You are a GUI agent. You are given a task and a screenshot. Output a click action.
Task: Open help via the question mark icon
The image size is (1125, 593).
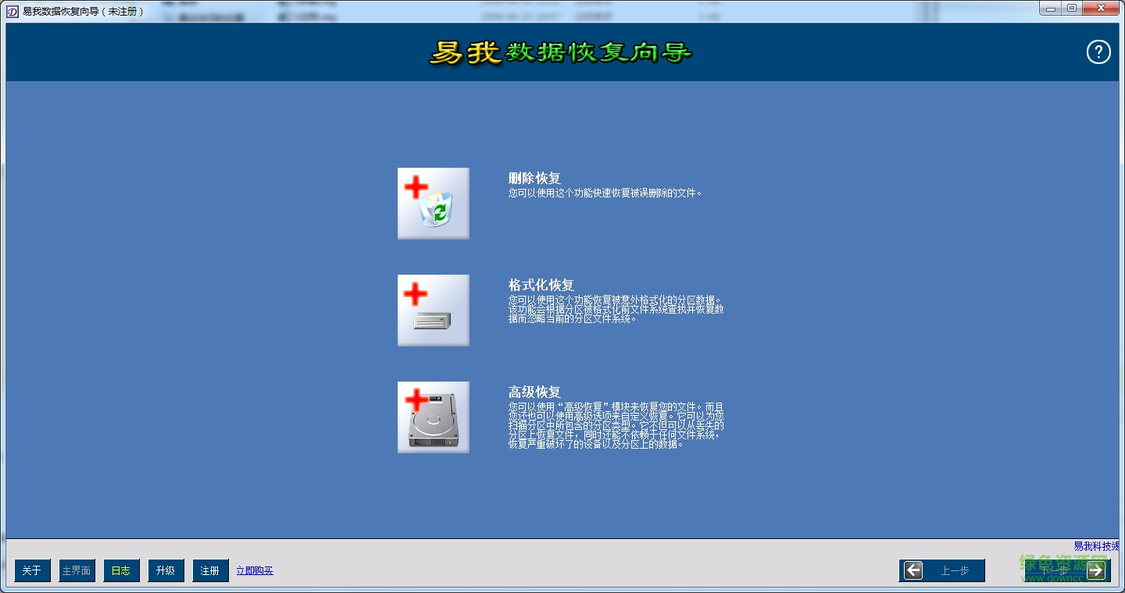click(x=1098, y=51)
